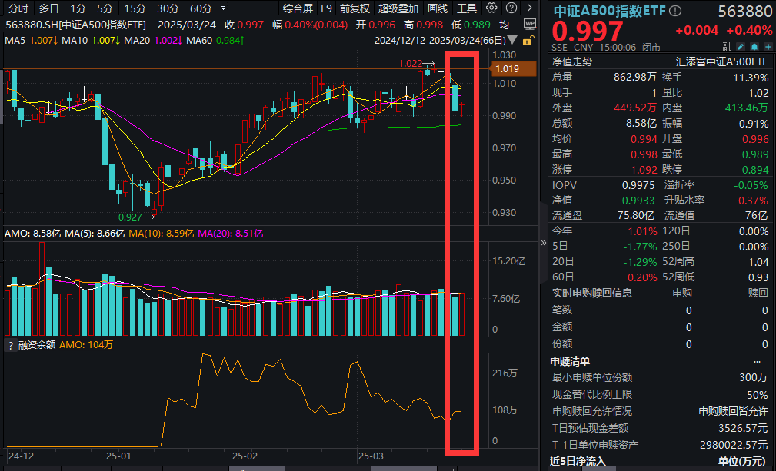Screen dimensions: 776x471
Task: Click the 画线 drawing tool button
Action: click(438, 8)
